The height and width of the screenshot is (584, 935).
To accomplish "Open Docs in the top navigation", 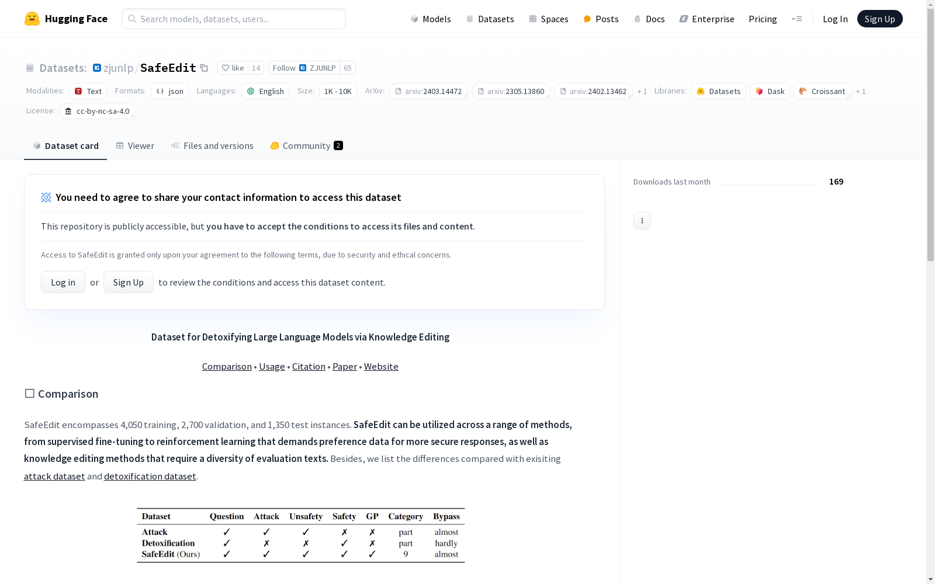I will 649,19.
